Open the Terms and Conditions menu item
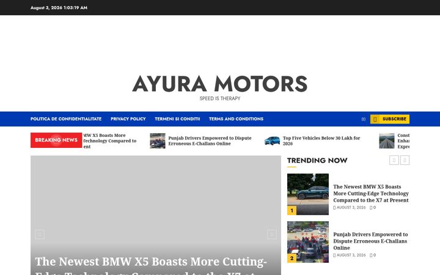Screen dimensions: 440x275 (x=236, y=119)
